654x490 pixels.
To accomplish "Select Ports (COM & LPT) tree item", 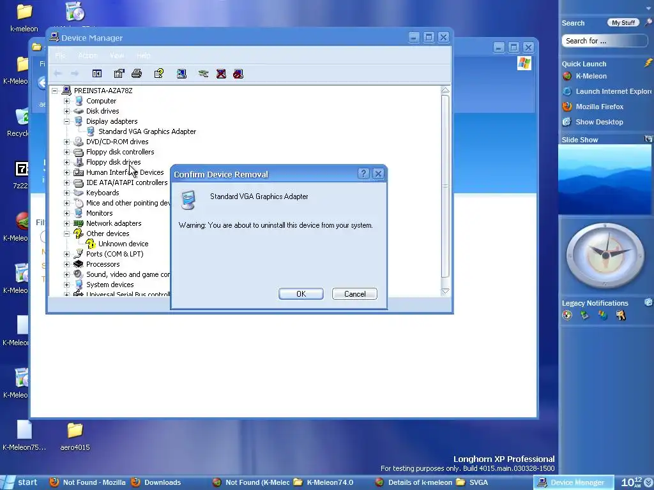I will (x=115, y=254).
